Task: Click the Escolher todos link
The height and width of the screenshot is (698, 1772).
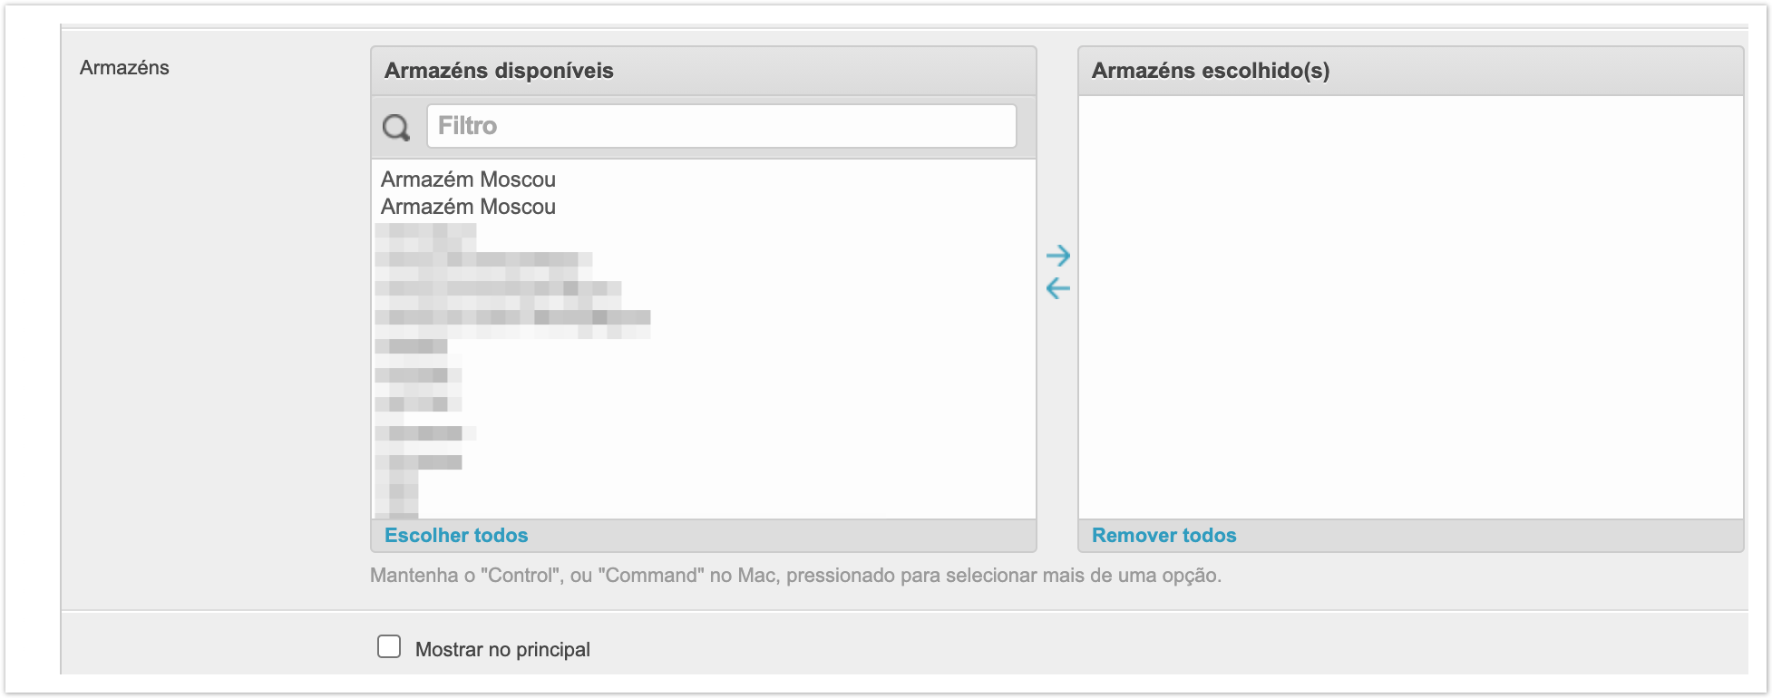Action: tap(456, 536)
